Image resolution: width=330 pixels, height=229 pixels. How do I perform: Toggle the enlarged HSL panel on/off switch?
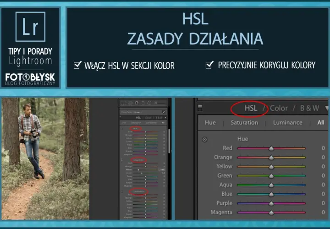click(x=200, y=108)
